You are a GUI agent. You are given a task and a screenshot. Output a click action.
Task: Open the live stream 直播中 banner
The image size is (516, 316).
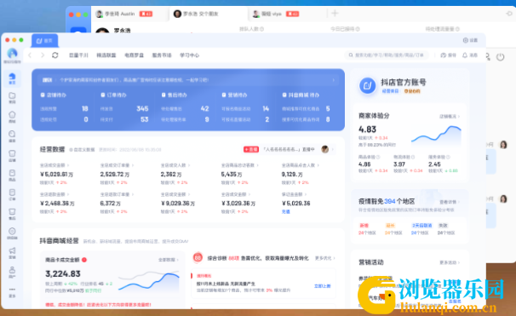pyautogui.click(x=289, y=149)
